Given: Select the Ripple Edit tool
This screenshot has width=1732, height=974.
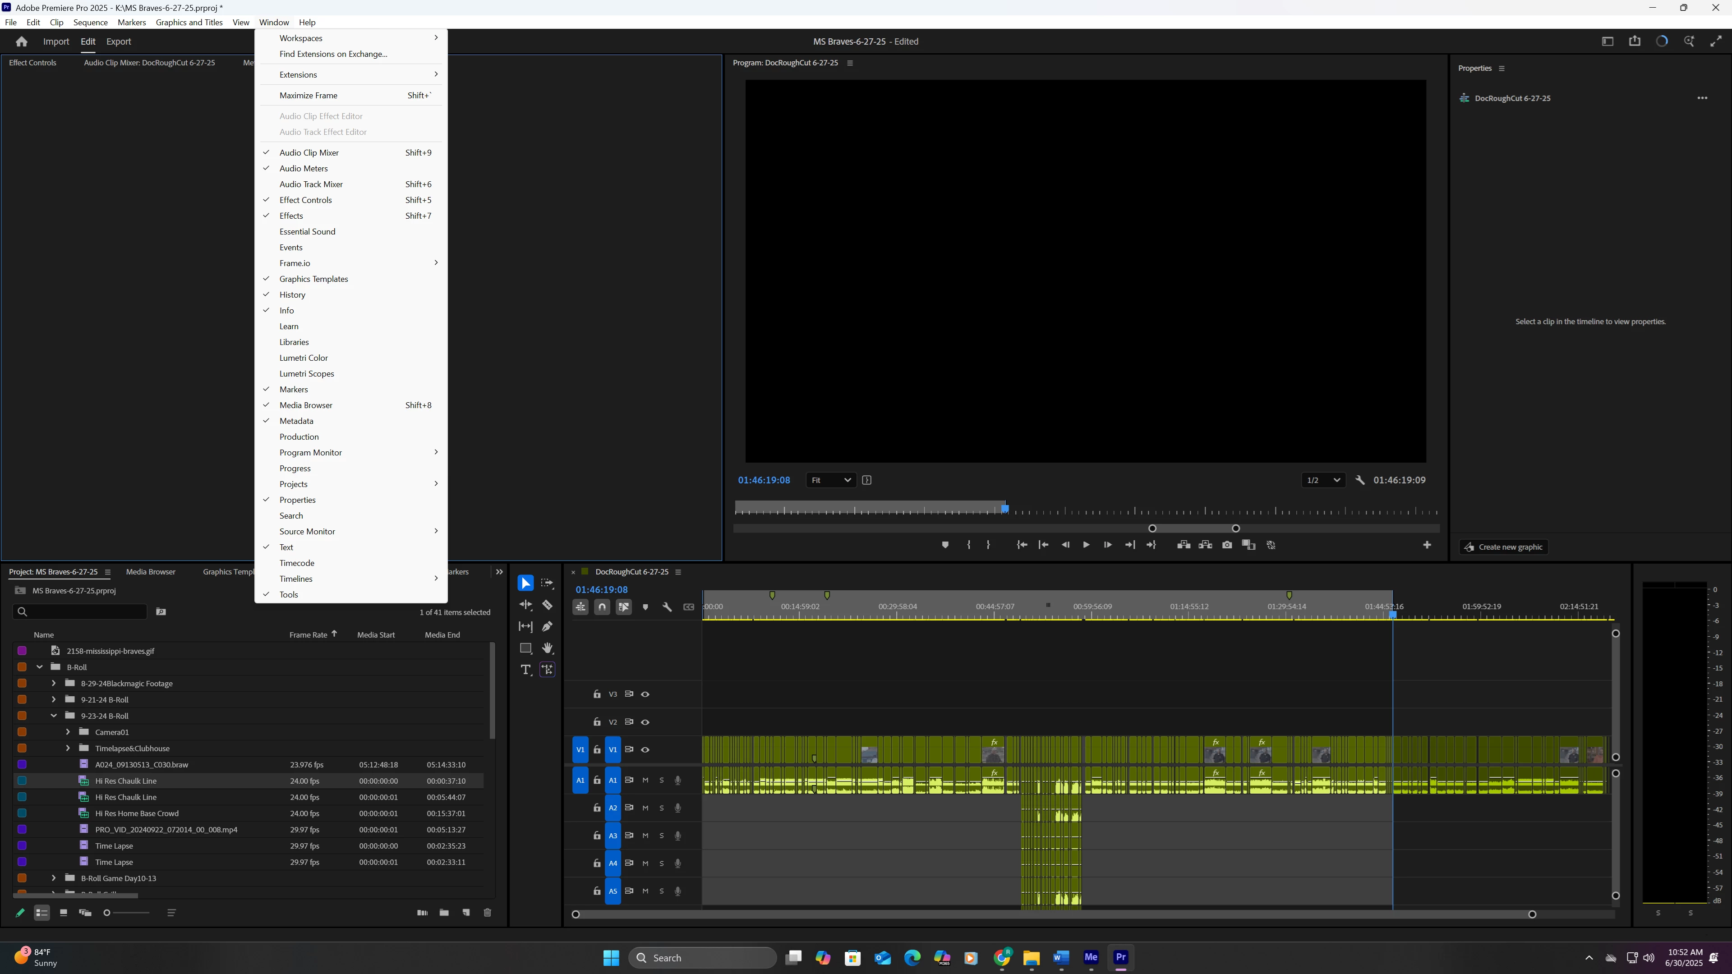Looking at the screenshot, I should (x=525, y=605).
